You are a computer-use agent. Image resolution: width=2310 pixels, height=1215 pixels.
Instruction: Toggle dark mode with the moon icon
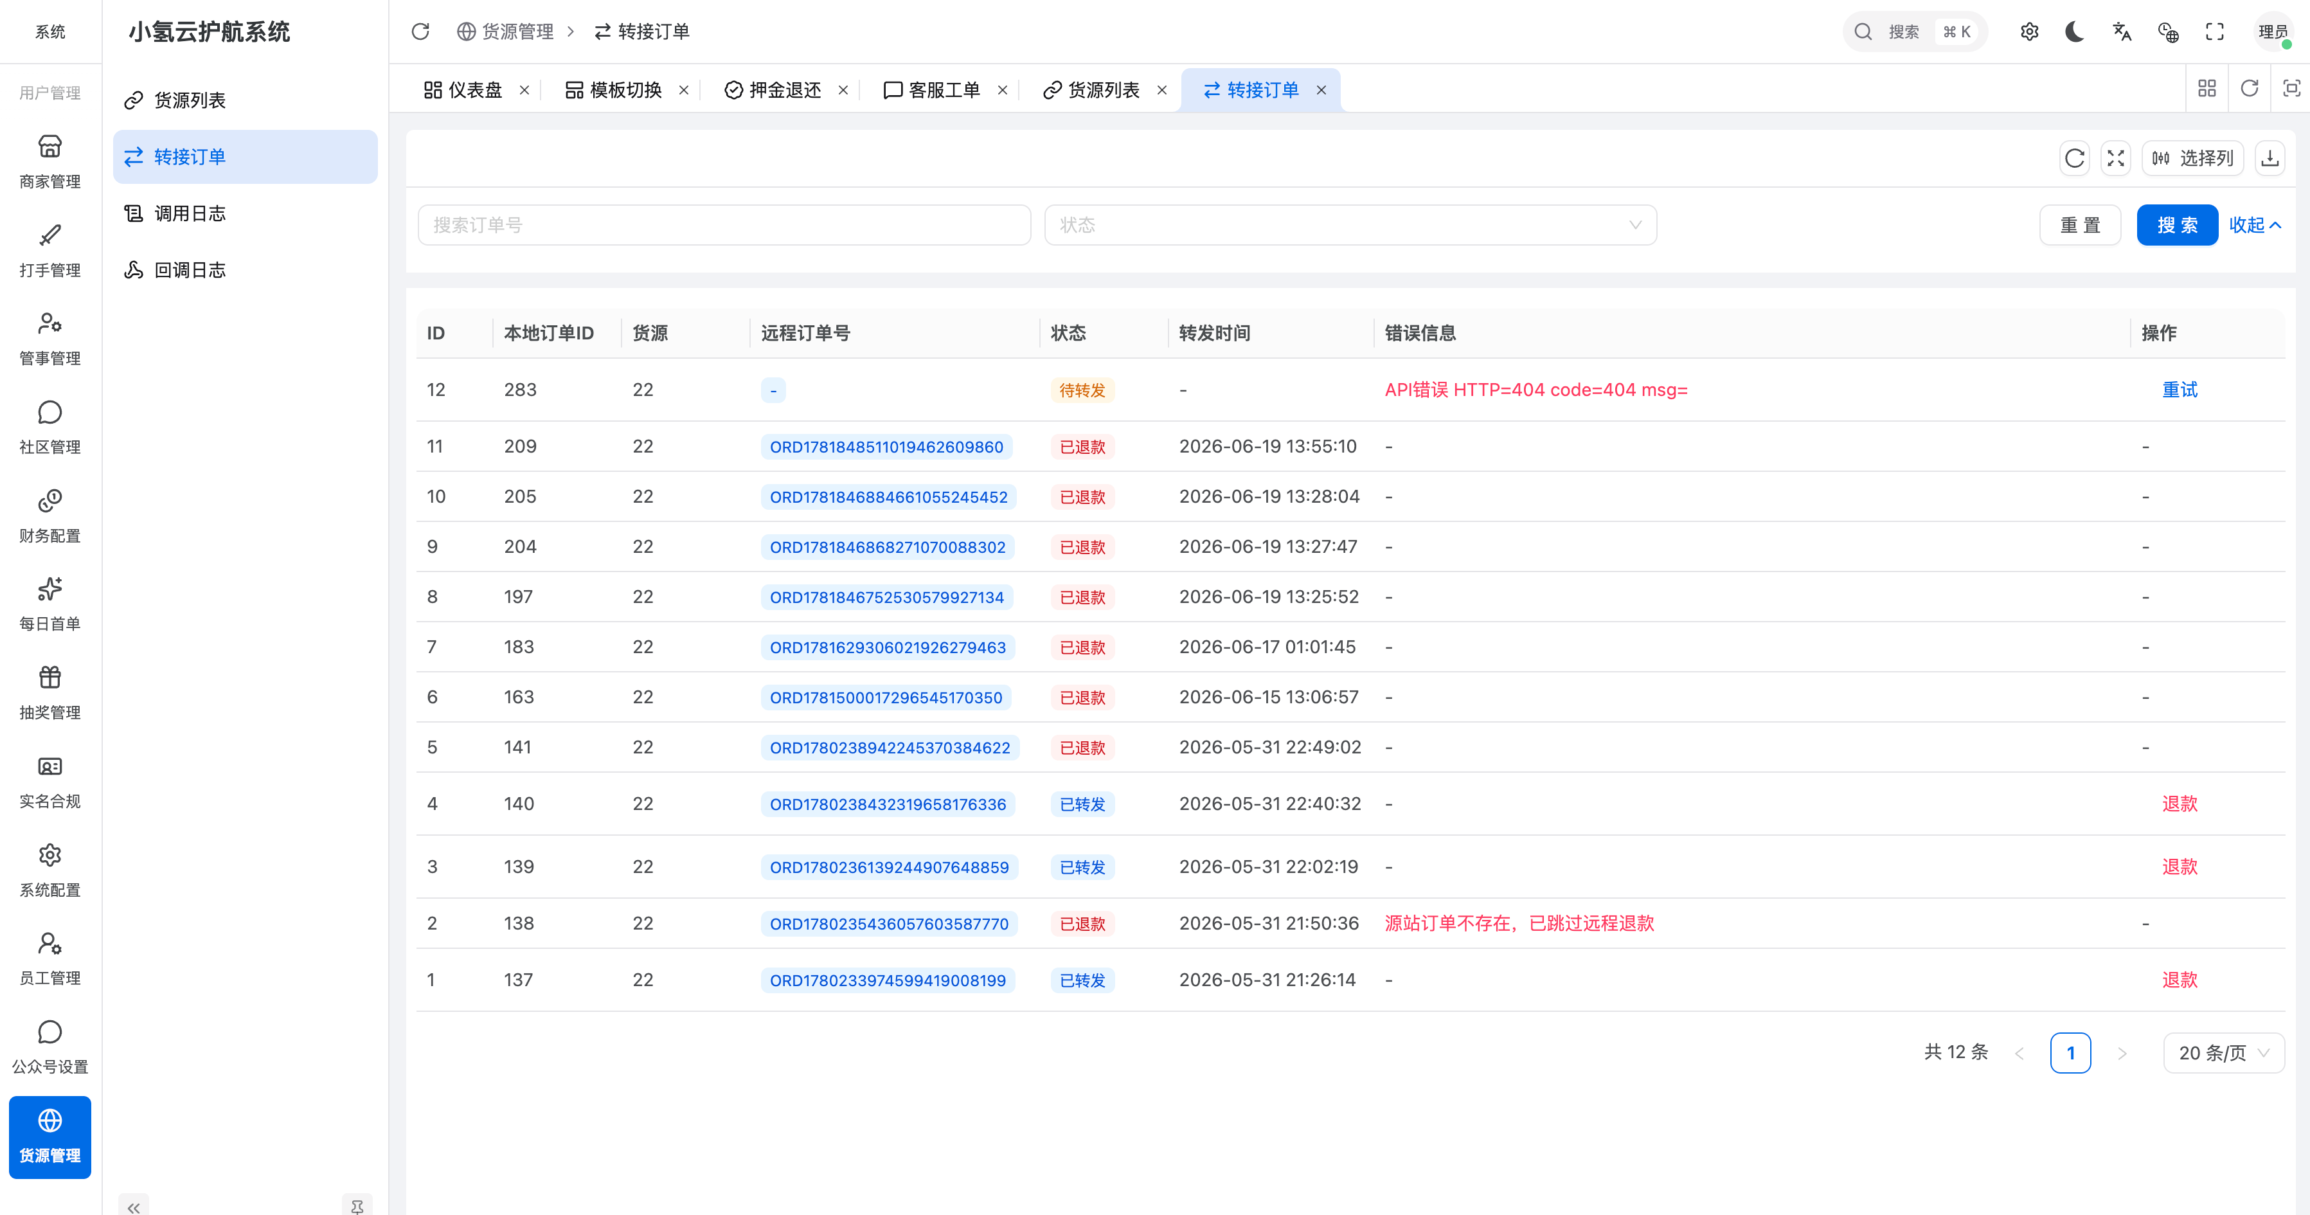[x=2075, y=32]
